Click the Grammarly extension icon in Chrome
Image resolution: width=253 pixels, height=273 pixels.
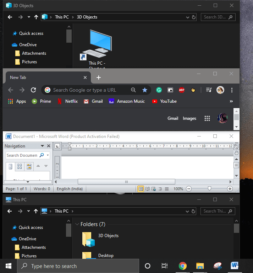159,90
